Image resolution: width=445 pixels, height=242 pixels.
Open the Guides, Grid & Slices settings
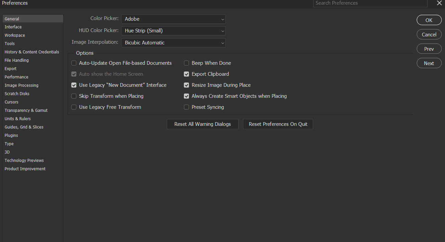pos(24,127)
